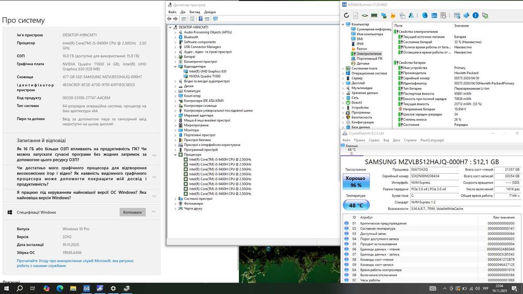This screenshot has width=523, height=294.
Task: Expand the question about 16 ГБ ОЗП
Action: 154,155
